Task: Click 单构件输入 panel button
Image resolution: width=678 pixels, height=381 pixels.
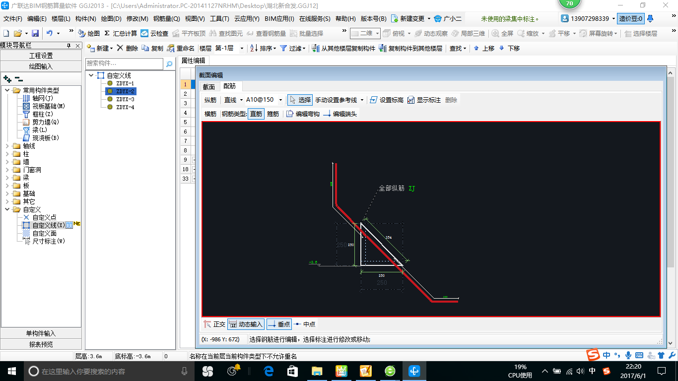Action: tap(41, 333)
